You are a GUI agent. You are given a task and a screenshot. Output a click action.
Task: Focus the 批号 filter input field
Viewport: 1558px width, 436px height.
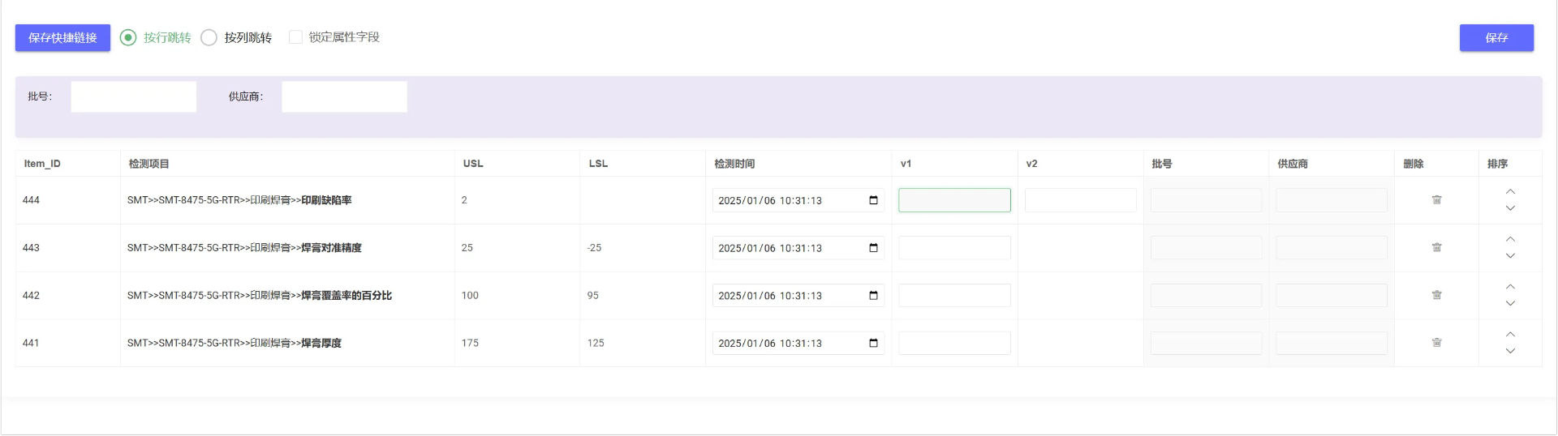(134, 96)
